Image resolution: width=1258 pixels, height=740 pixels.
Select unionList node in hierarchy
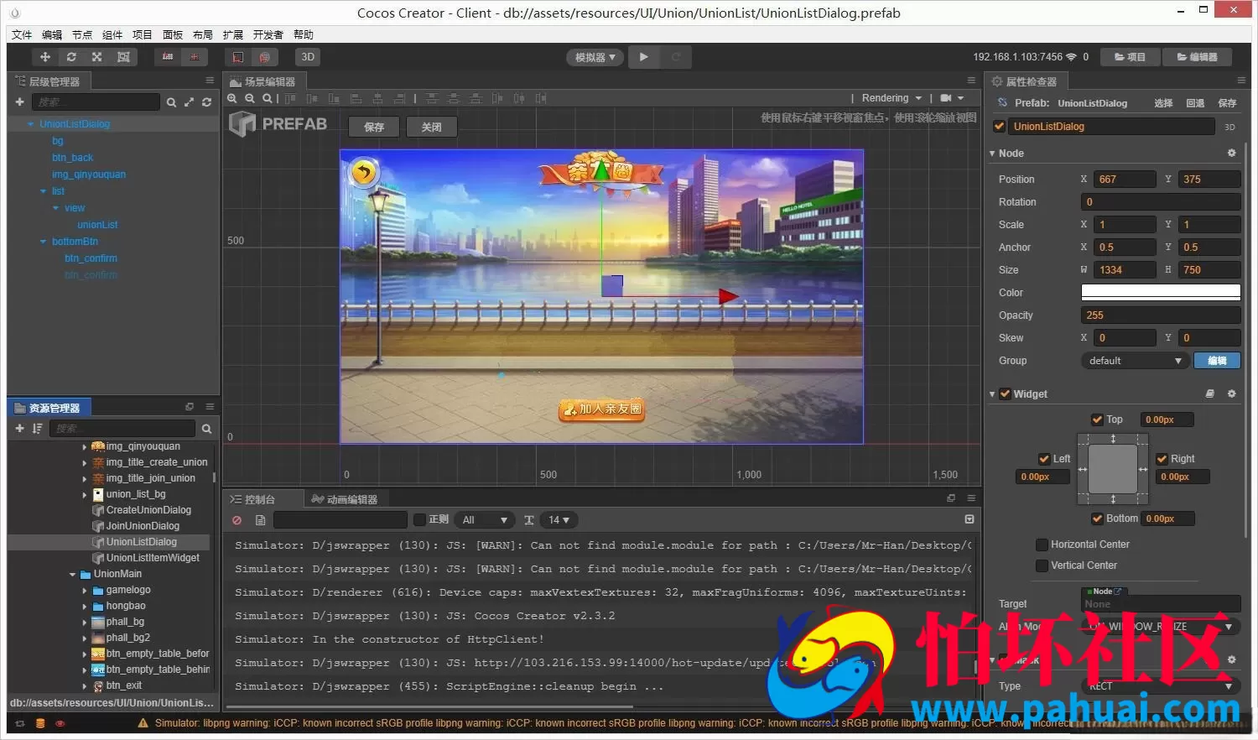[x=97, y=225]
